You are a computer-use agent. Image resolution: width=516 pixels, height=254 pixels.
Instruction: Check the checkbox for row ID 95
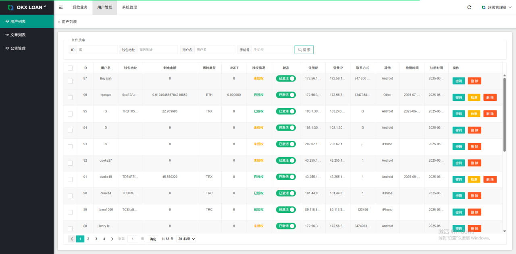point(70,114)
